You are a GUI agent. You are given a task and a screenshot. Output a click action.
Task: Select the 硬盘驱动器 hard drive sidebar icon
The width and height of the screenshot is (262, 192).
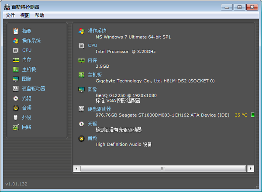(16, 89)
